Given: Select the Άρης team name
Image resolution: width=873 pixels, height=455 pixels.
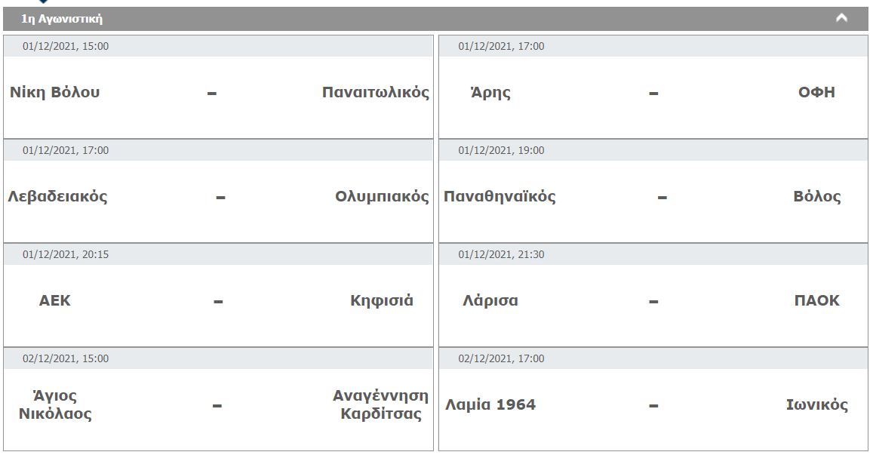Looking at the screenshot, I should (x=490, y=93).
